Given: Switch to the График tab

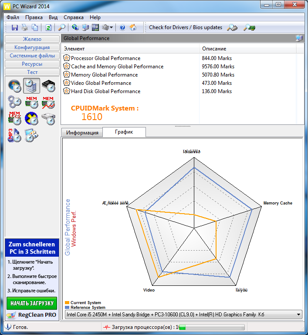Looking at the screenshot, I should (124, 132).
